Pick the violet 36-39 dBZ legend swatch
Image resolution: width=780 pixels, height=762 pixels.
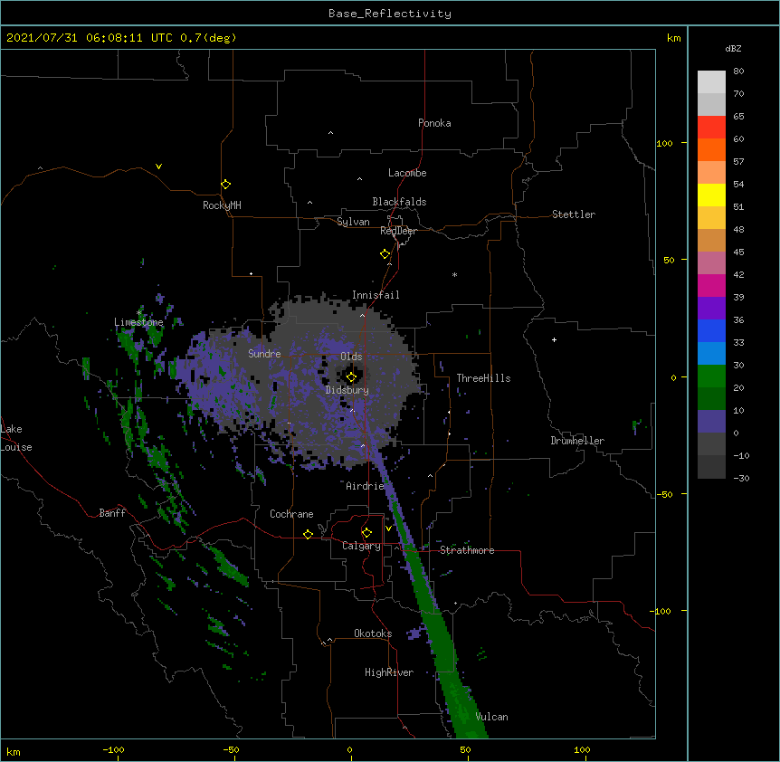click(x=711, y=309)
